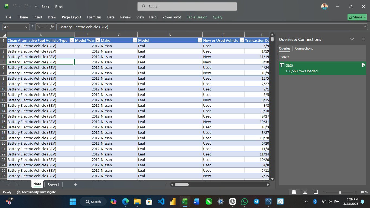The height and width of the screenshot is (208, 370).
Task: Open the Table Design ribbon tab
Action: pyautogui.click(x=197, y=17)
